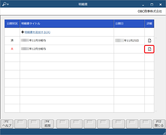Select the 年12月分給与 title cell
166x135 pixels.
[x=67, y=49]
